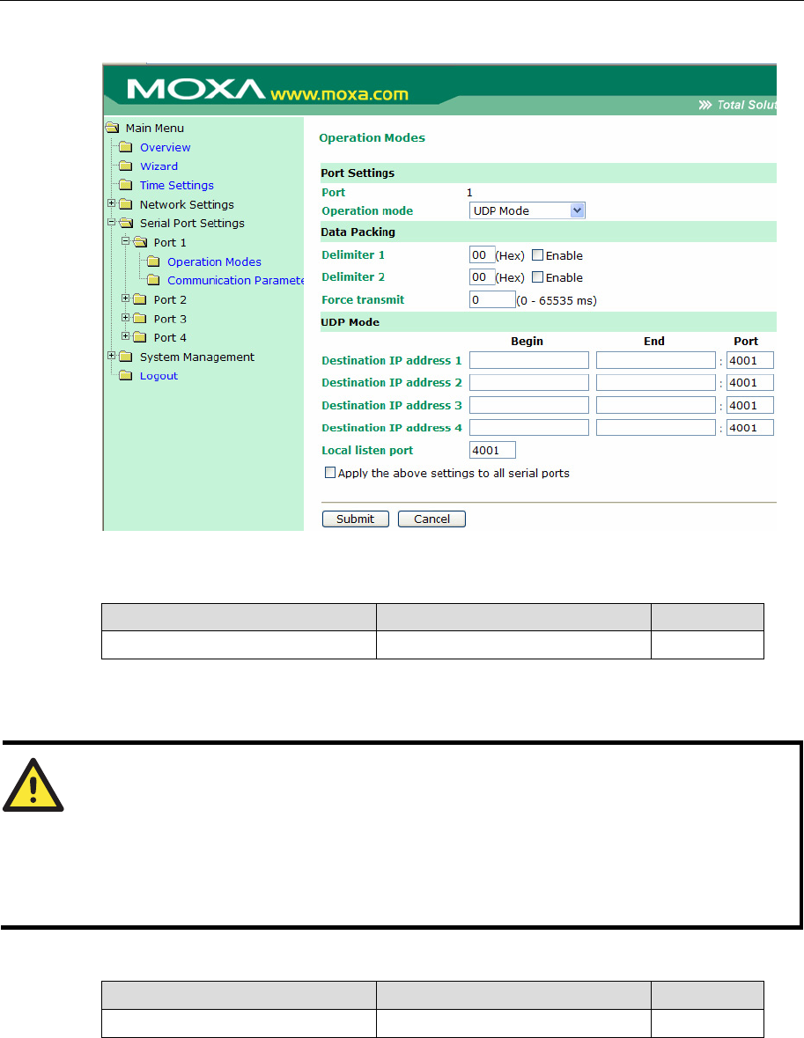The image size is (804, 1038).
Task: Expand the System Management tree node
Action: (111, 356)
